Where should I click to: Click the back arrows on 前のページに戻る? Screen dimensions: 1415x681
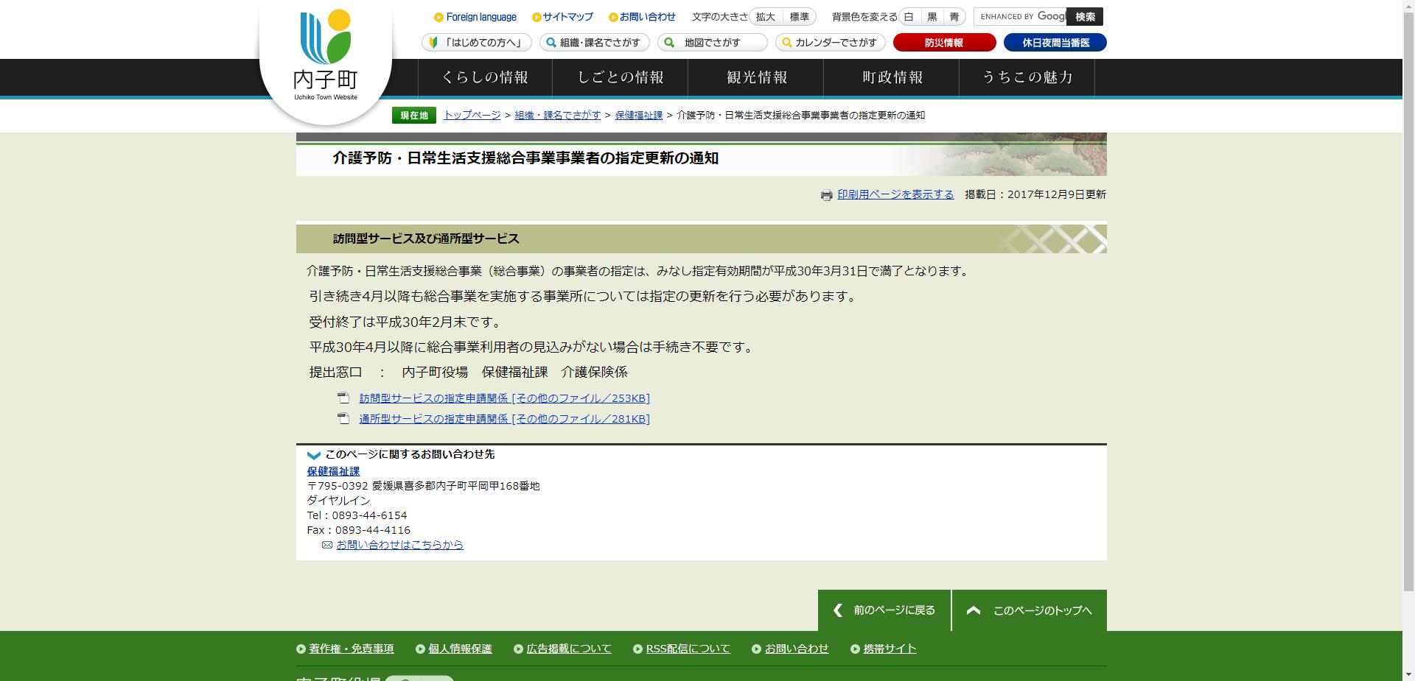(836, 610)
